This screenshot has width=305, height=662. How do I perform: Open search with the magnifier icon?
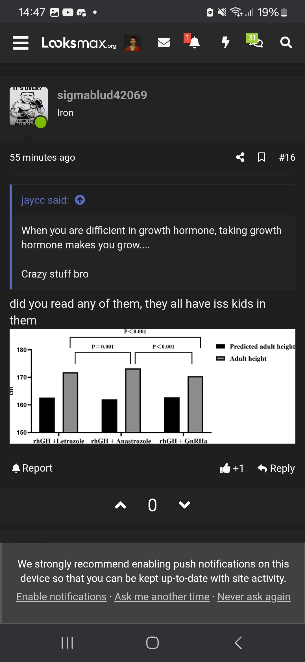click(286, 43)
